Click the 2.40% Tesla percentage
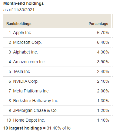 click(x=103, y=71)
